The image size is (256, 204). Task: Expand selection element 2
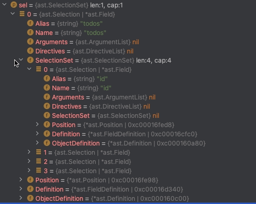pyautogui.click(x=29, y=161)
